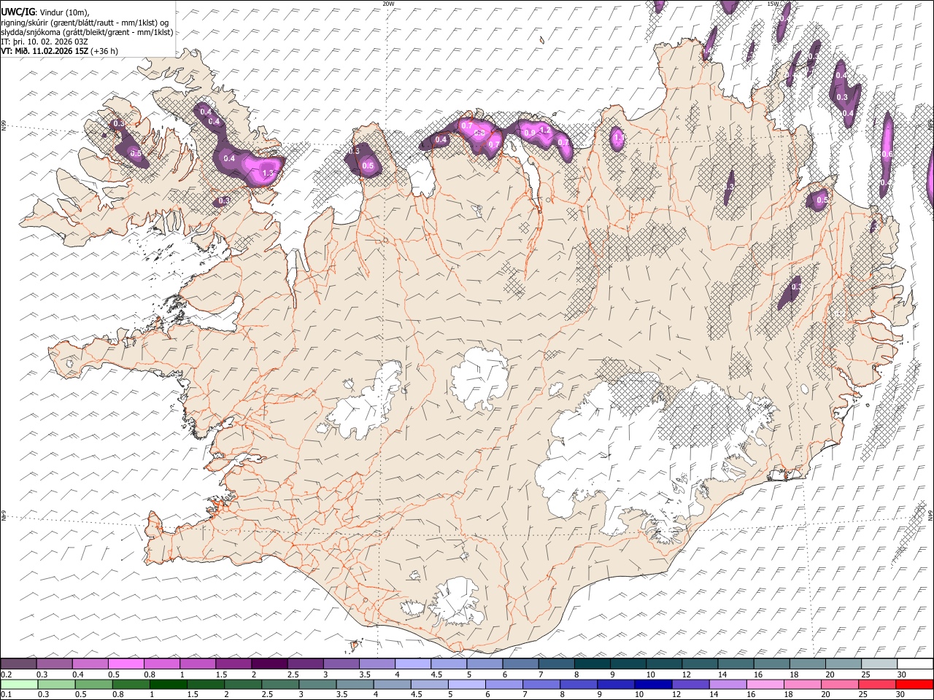The image size is (934, 700).
Task: Click the first dusky purple 0.2 swatch in upper scale
Action: tap(18, 664)
